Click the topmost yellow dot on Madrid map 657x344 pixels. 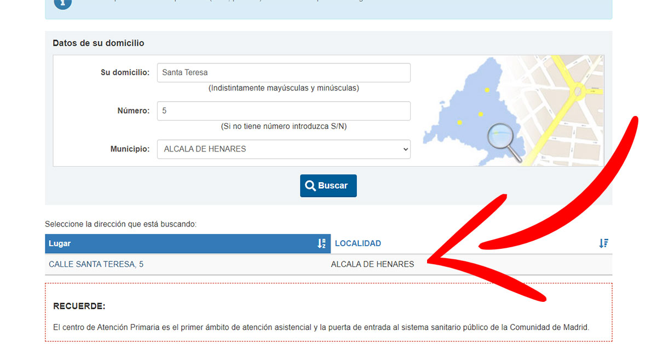[486, 90]
